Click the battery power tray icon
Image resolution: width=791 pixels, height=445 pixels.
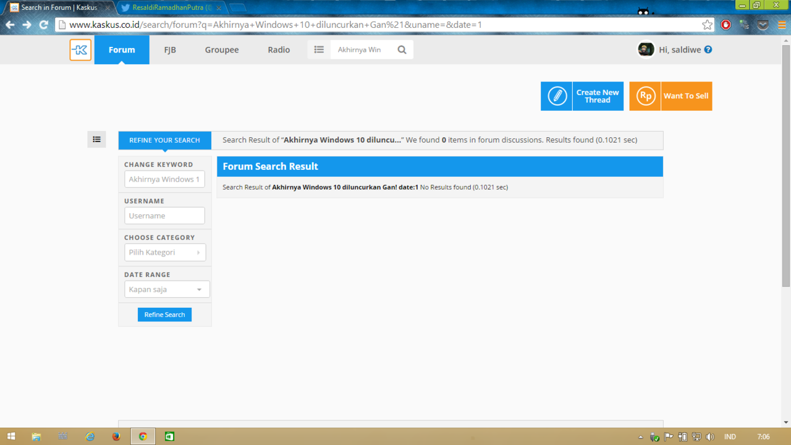[683, 437]
